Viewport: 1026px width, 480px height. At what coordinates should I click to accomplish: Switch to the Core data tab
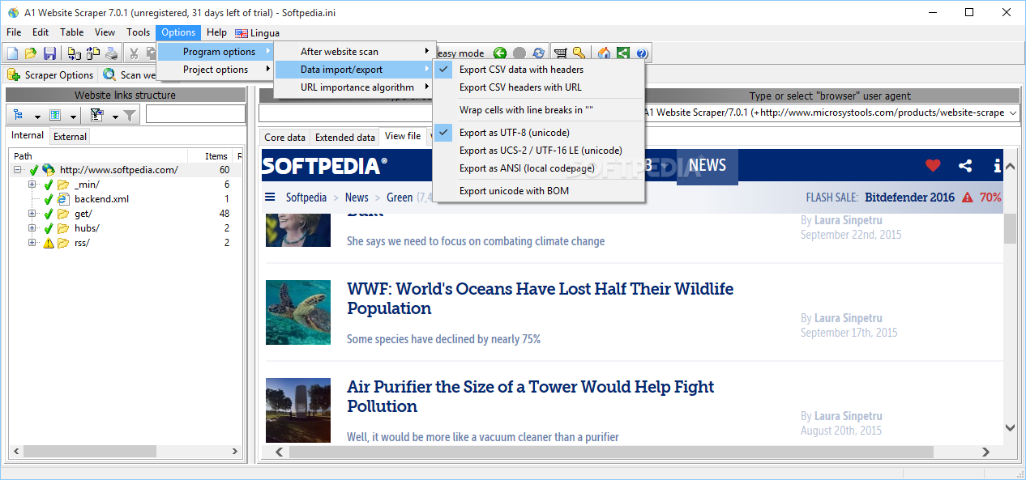285,138
